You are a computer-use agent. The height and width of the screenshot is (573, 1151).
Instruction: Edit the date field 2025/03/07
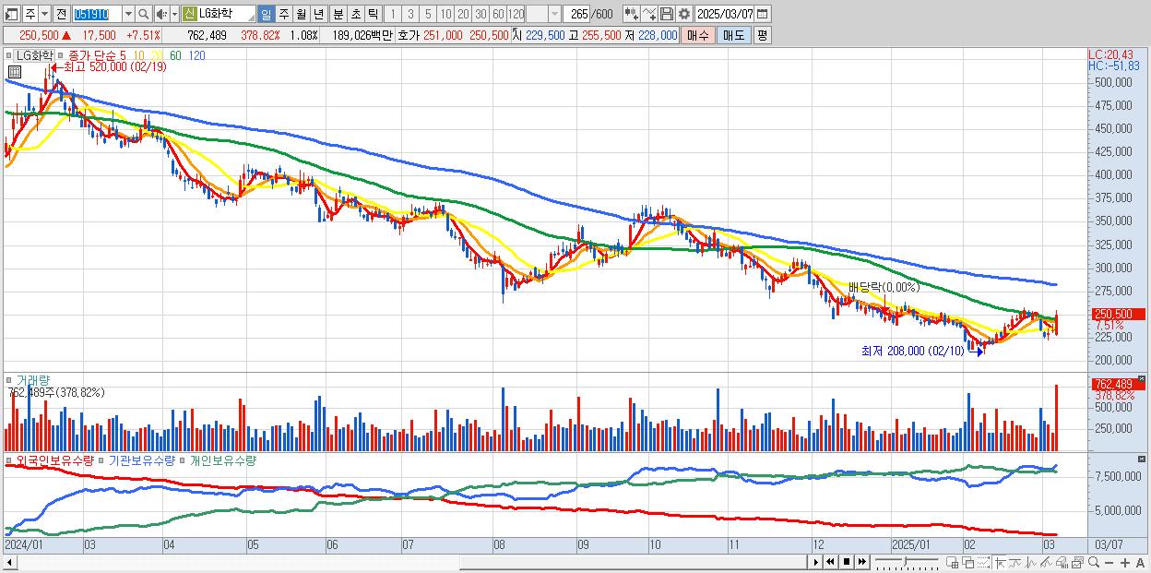724,14
